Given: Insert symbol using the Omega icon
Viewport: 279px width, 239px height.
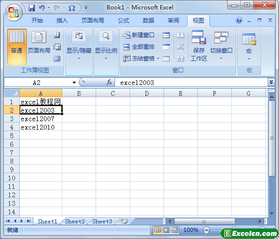Looking at the screenshot, I should click(72, 8).
